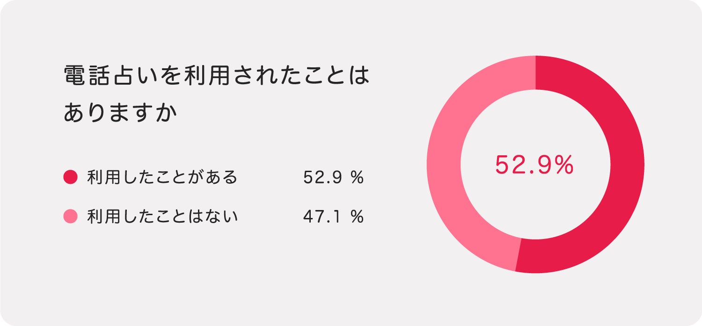Click the % symbol inside the donut
Viewport: 702px width, 326px height.
click(x=563, y=165)
